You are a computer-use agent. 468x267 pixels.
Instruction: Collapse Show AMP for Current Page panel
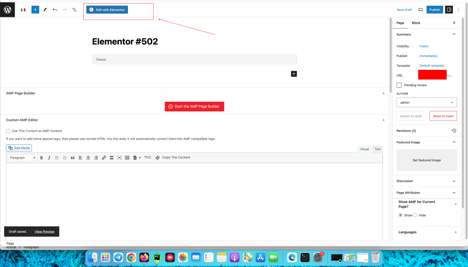coord(456,204)
